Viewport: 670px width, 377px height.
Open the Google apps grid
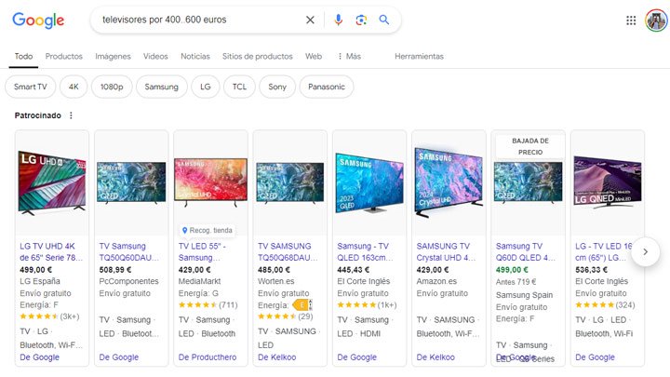pos(631,20)
